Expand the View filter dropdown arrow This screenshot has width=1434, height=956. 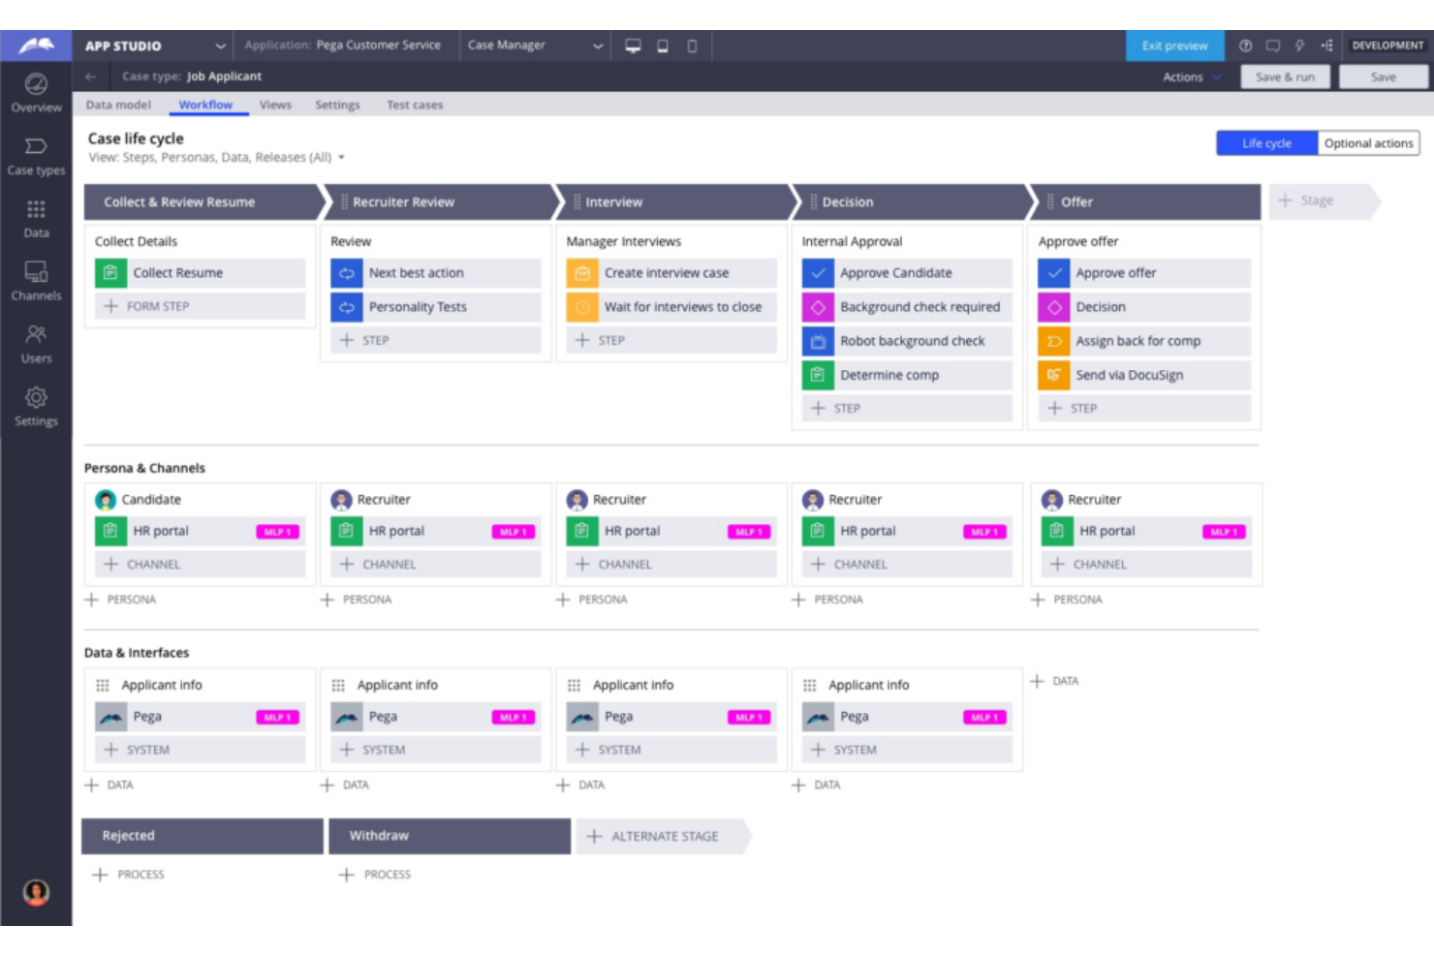click(x=341, y=158)
